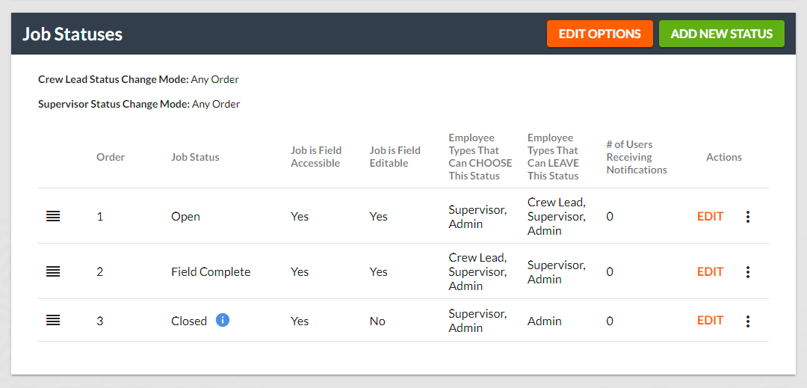Open three-dot menu for Open status

point(747,217)
